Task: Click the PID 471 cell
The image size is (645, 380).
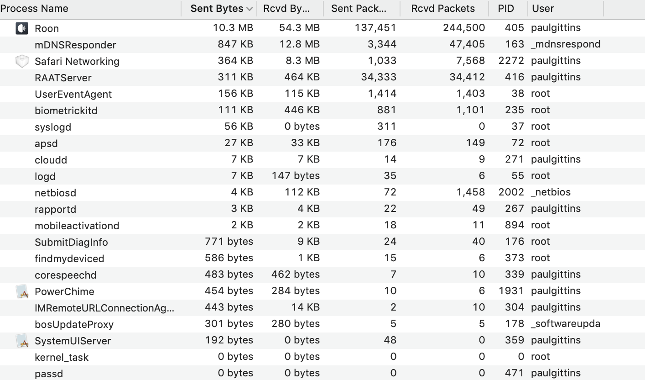Action: point(515,373)
